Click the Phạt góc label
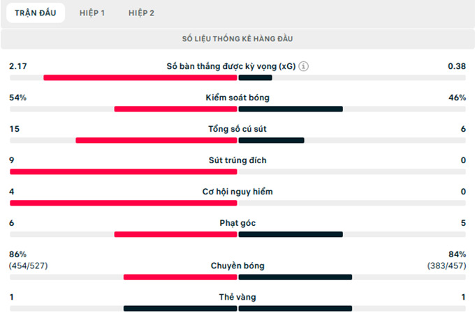475x322 pixels. [x=237, y=223]
